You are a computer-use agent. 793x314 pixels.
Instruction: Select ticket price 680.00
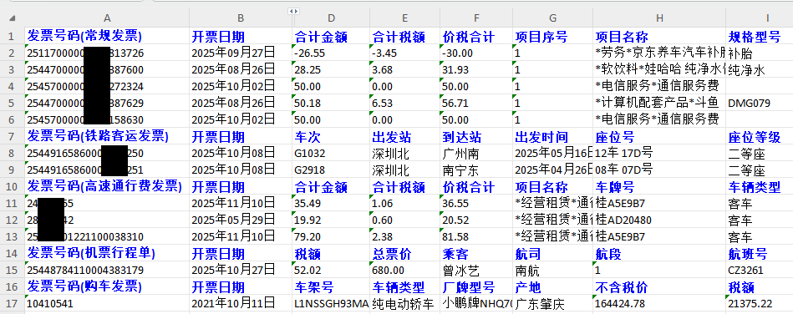(x=404, y=270)
